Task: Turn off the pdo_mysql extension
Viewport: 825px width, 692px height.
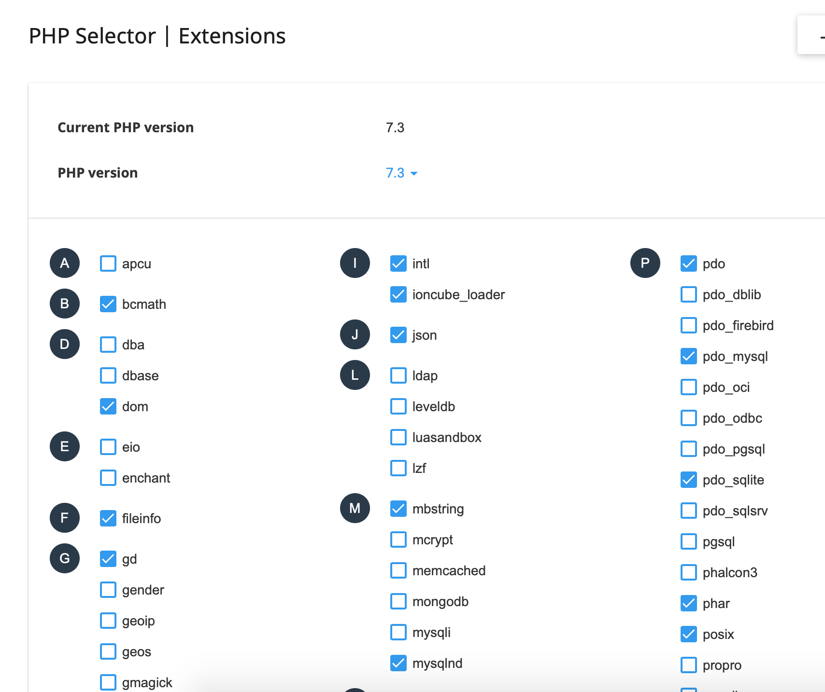Action: pyautogui.click(x=689, y=356)
